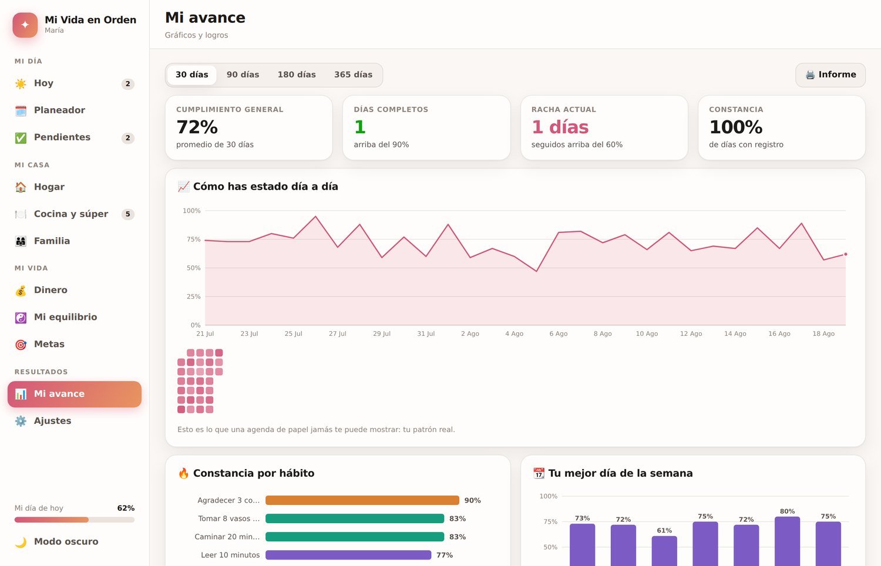The width and height of the screenshot is (881, 566).
Task: Click the badge 5 next to Cocina y súper
Action: (127, 214)
